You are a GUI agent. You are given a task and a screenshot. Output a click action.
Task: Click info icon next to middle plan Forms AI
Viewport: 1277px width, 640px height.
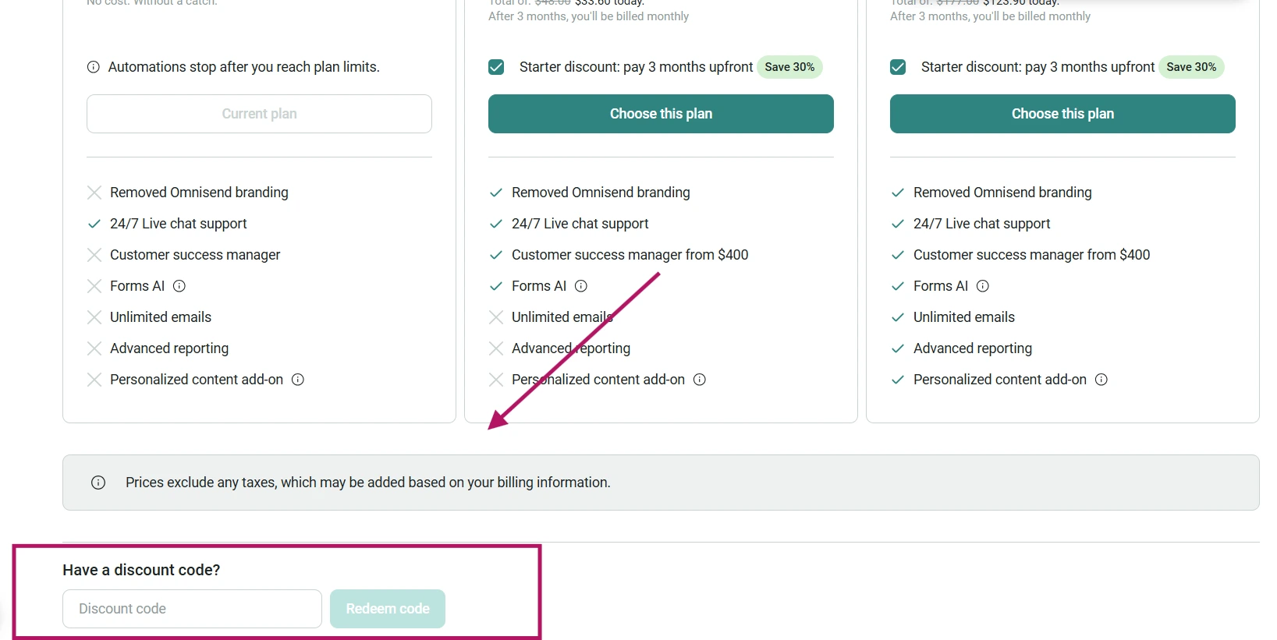581,286
